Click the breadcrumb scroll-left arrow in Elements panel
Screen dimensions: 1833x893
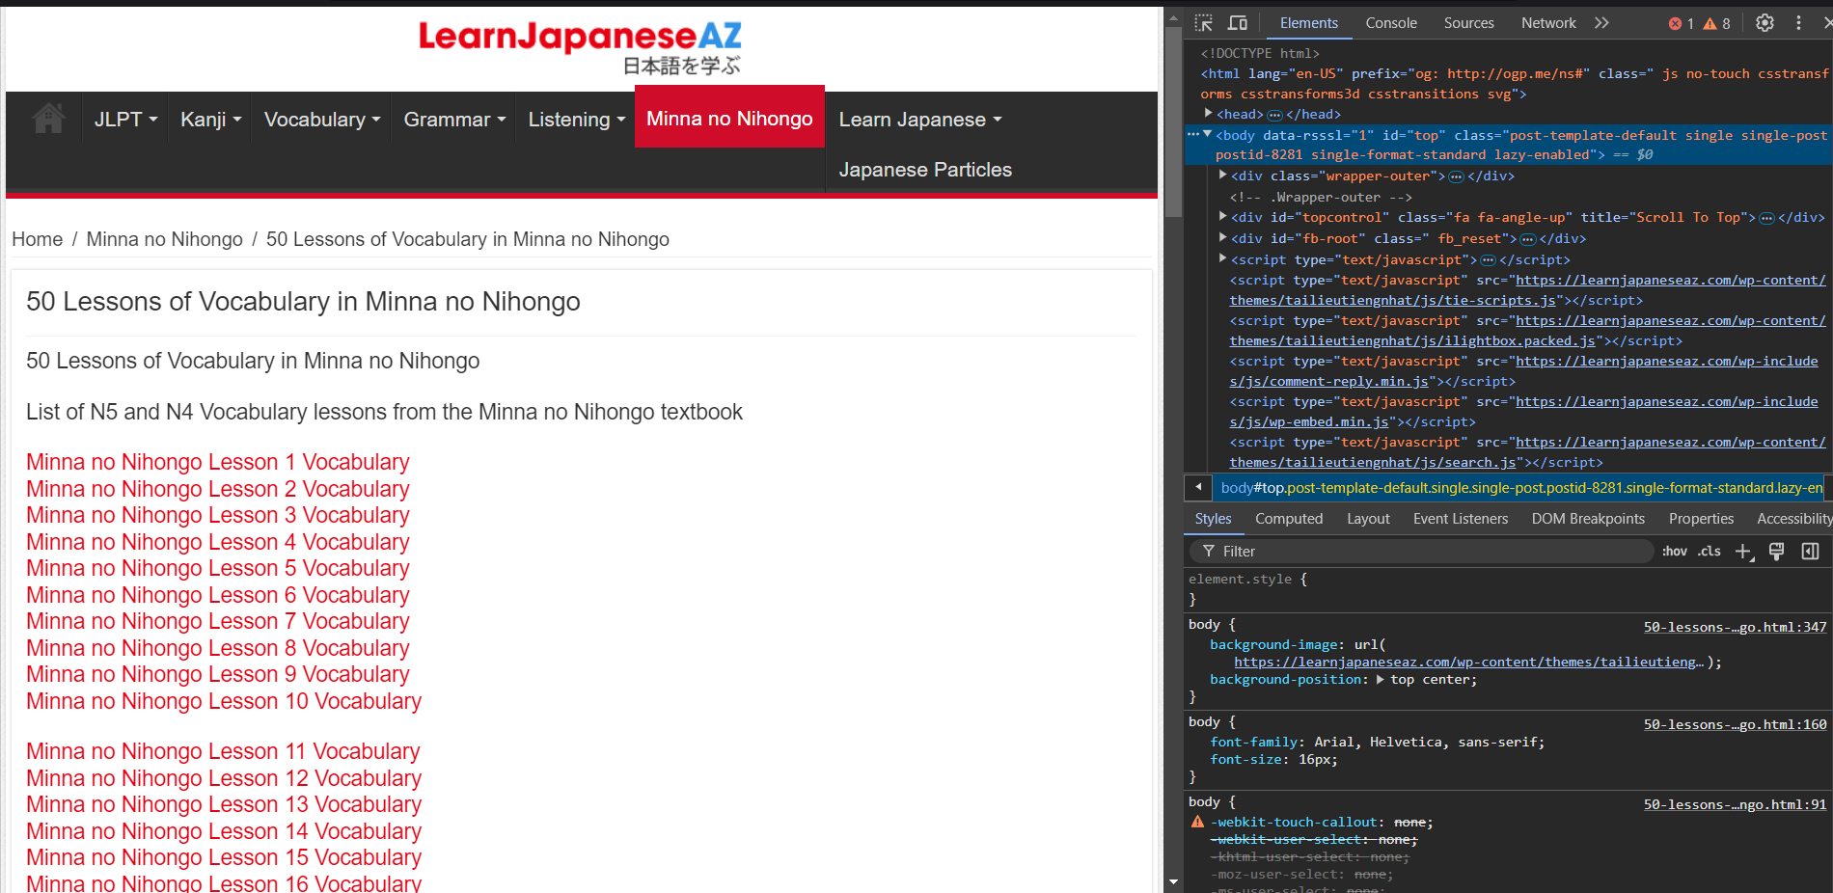click(1198, 487)
